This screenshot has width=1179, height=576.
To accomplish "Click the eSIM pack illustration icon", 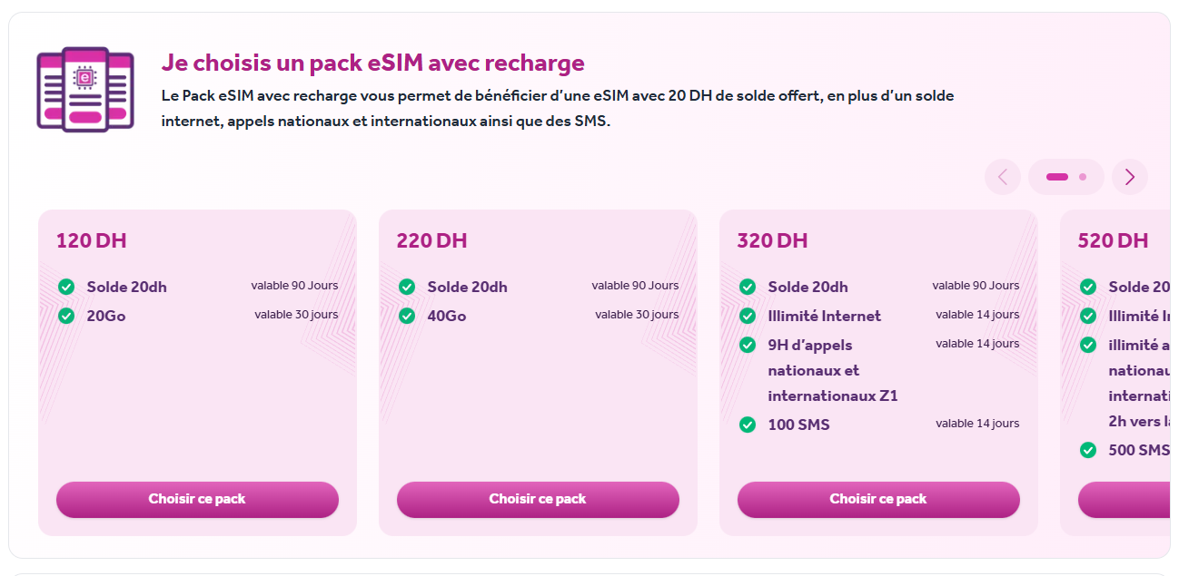I will coord(85,90).
